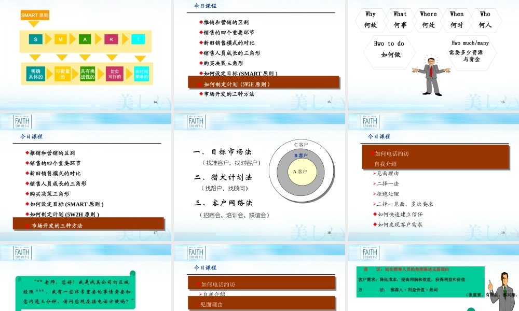Screen dimensions: 519x311
Task: Click the C 客户 outer ring label
Action: 301,145
